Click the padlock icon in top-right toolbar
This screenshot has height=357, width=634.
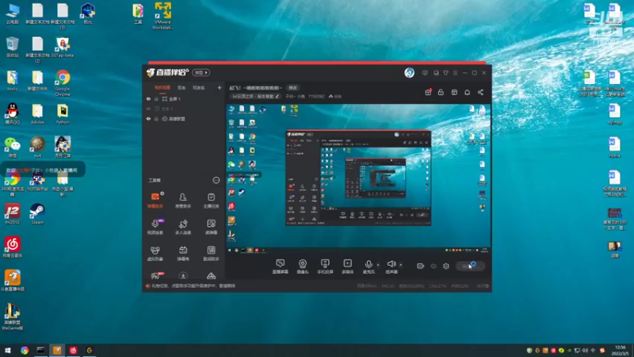pos(441,92)
